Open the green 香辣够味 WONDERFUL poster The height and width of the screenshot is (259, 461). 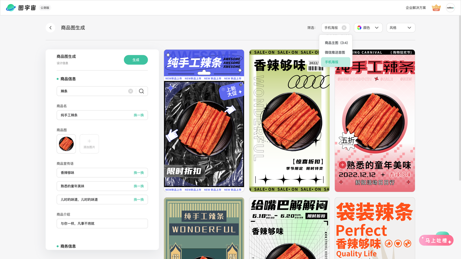(x=290, y=121)
